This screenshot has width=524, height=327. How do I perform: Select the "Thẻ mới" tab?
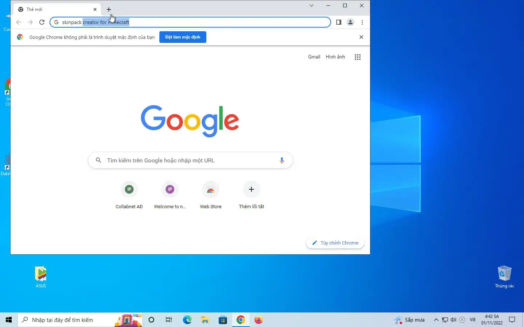(57, 9)
